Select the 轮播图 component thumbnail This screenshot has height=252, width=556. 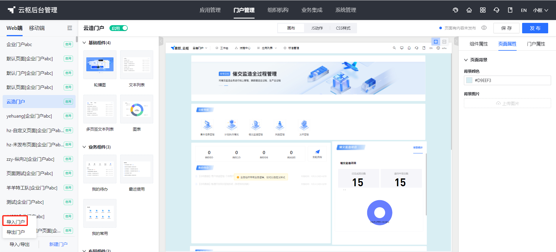[x=100, y=65]
